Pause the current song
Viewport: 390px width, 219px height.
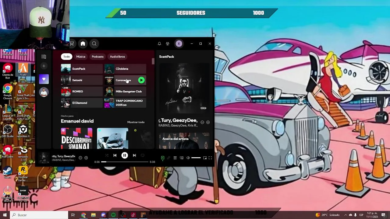(x=125, y=155)
